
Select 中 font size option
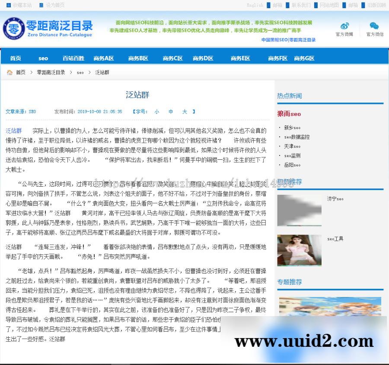click(171, 111)
